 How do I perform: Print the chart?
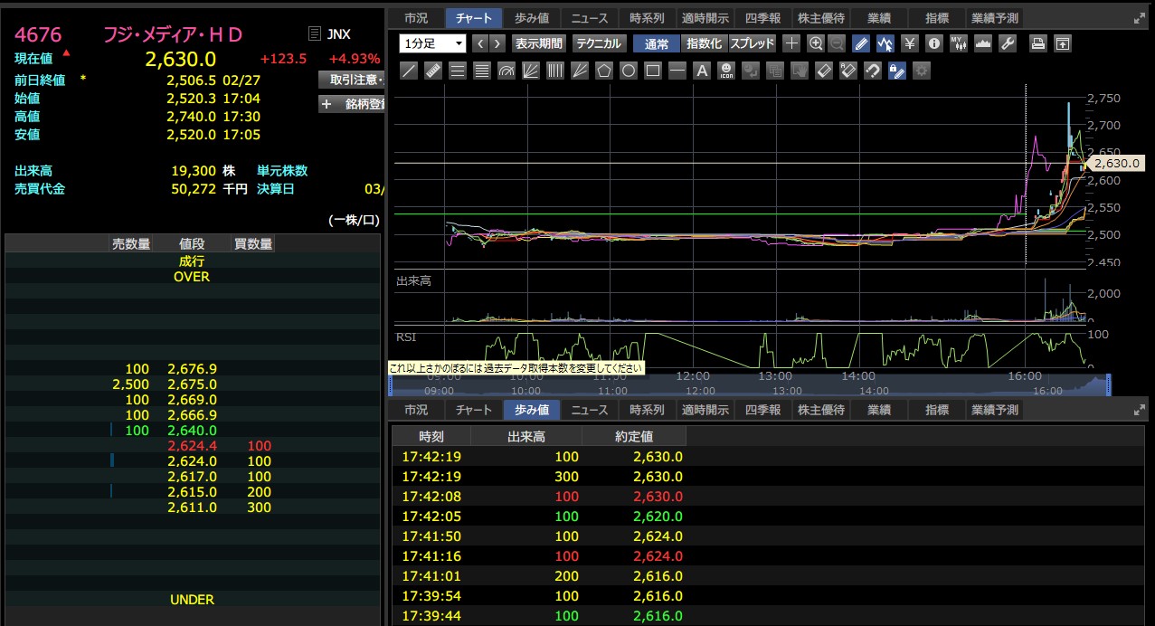pyautogui.click(x=1038, y=43)
